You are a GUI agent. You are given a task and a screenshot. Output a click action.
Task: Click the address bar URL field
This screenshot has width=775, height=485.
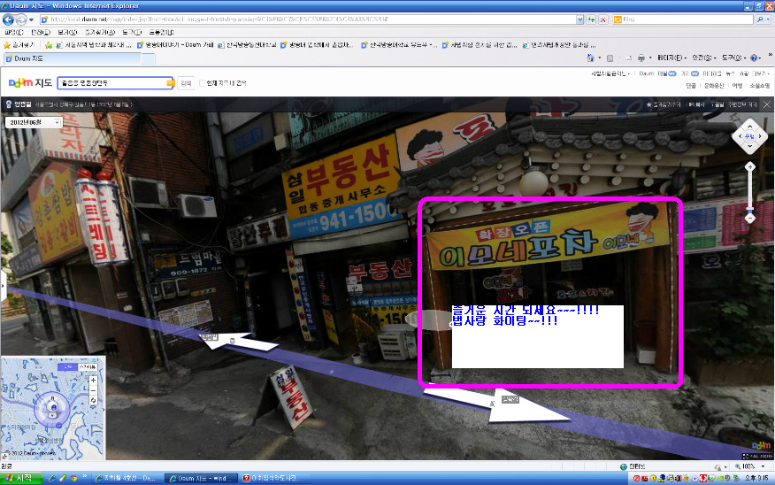[x=307, y=19]
